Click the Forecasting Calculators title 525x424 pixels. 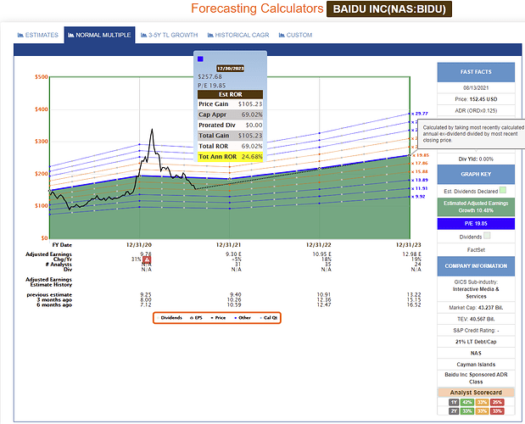tap(257, 8)
